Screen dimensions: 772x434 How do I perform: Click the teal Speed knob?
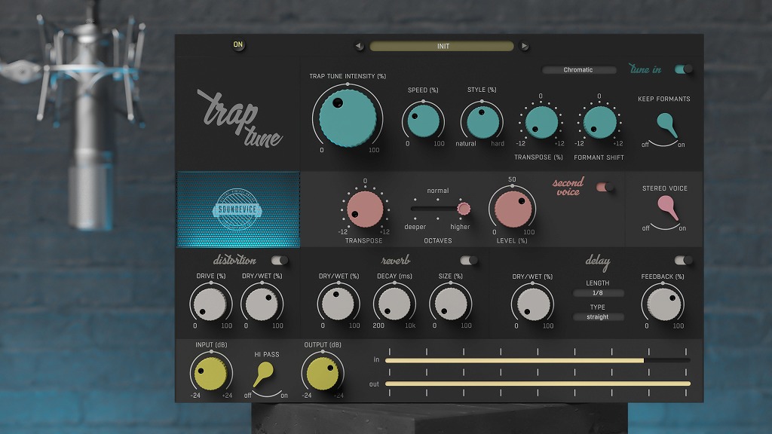[422, 121]
